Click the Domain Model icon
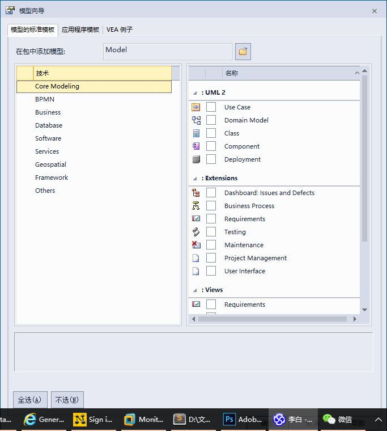The width and height of the screenshot is (387, 431). 196,120
